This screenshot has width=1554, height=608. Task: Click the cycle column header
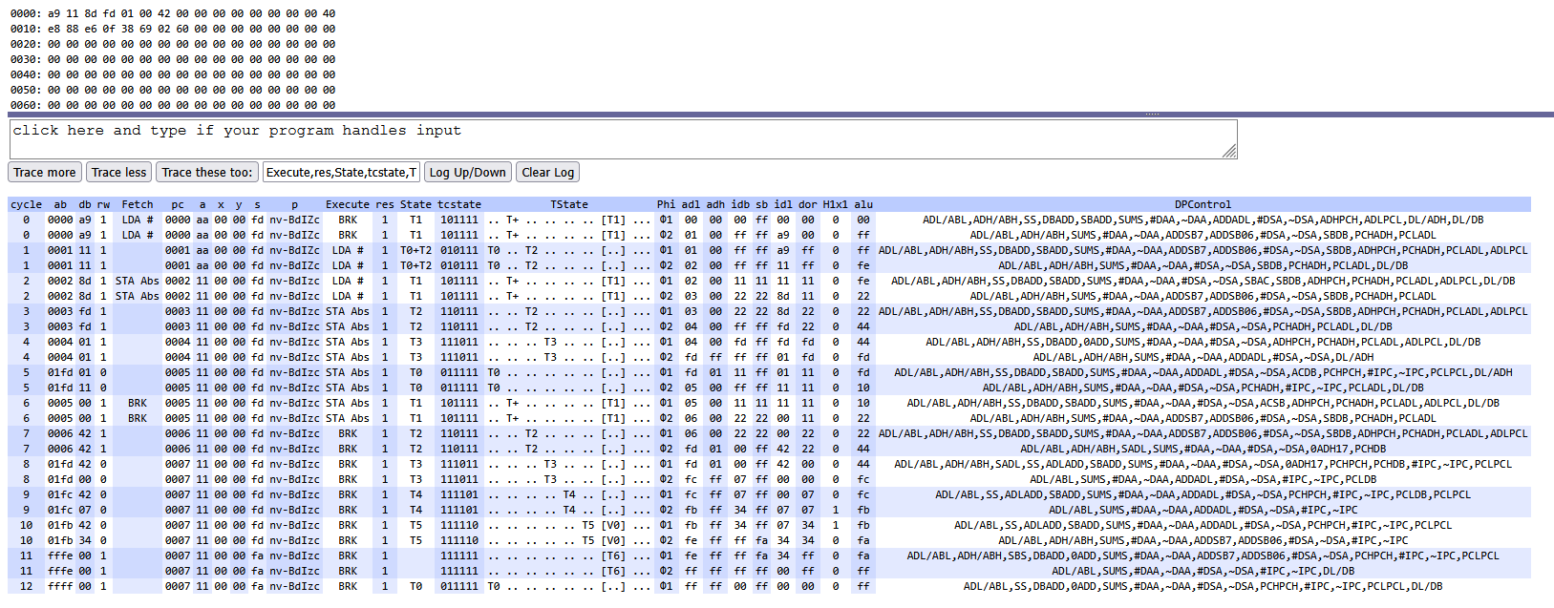tap(26, 204)
